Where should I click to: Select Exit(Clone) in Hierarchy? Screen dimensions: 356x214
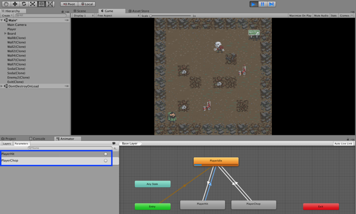coord(15,82)
